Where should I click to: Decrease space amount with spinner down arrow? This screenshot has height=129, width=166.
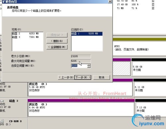coord(89,67)
